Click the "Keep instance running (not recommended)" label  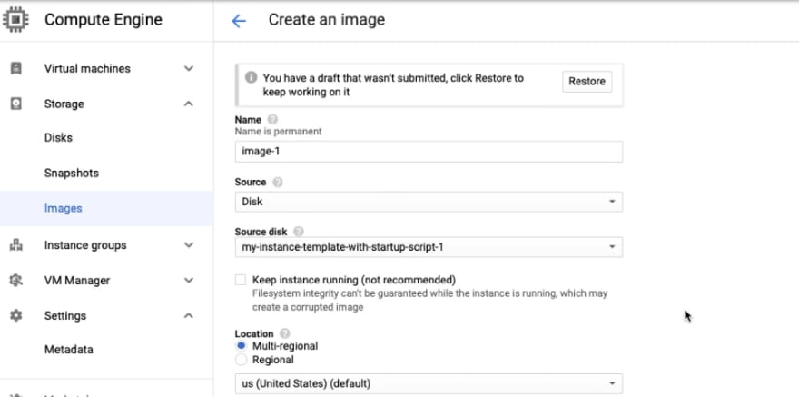pos(354,280)
